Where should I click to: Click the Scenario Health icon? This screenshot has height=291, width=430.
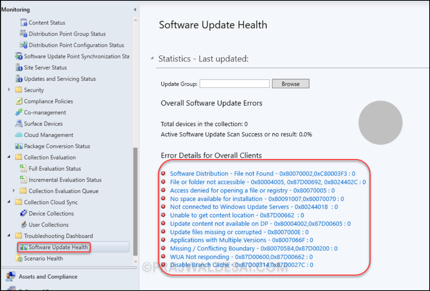pyautogui.click(x=19, y=258)
